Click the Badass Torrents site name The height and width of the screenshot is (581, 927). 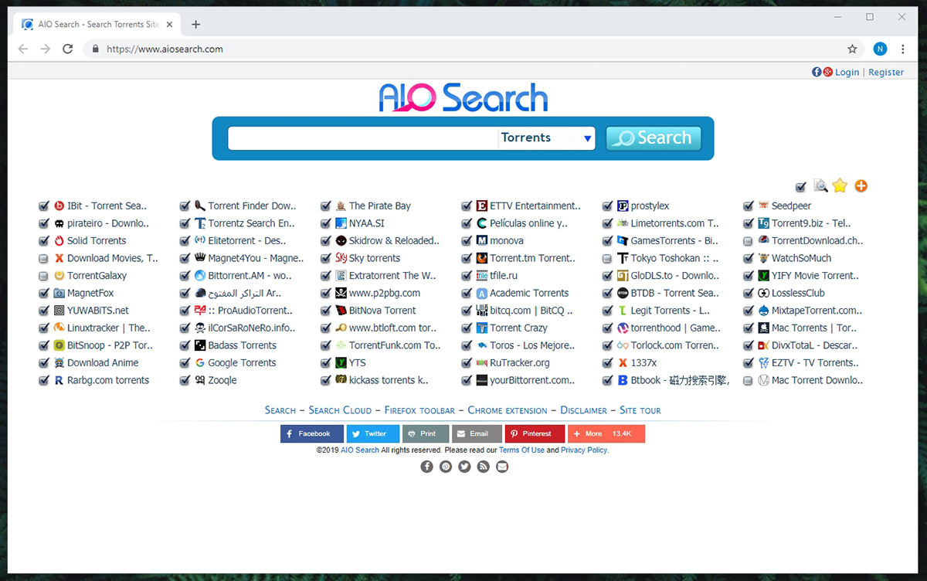point(242,345)
